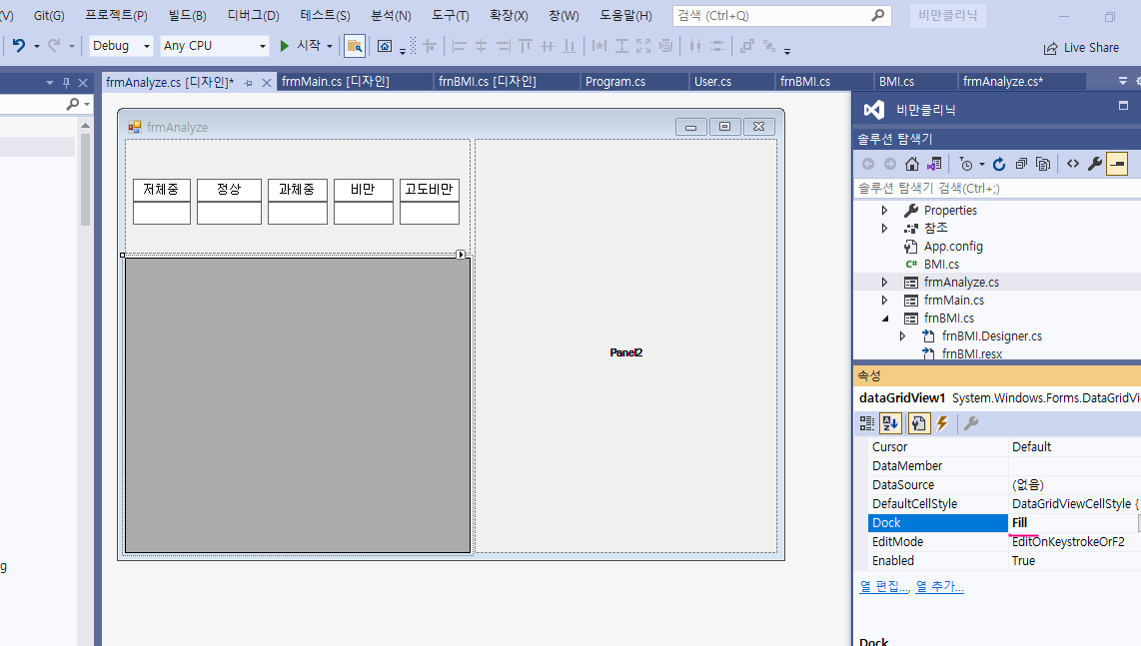Select the Dock property row

coord(1004,523)
